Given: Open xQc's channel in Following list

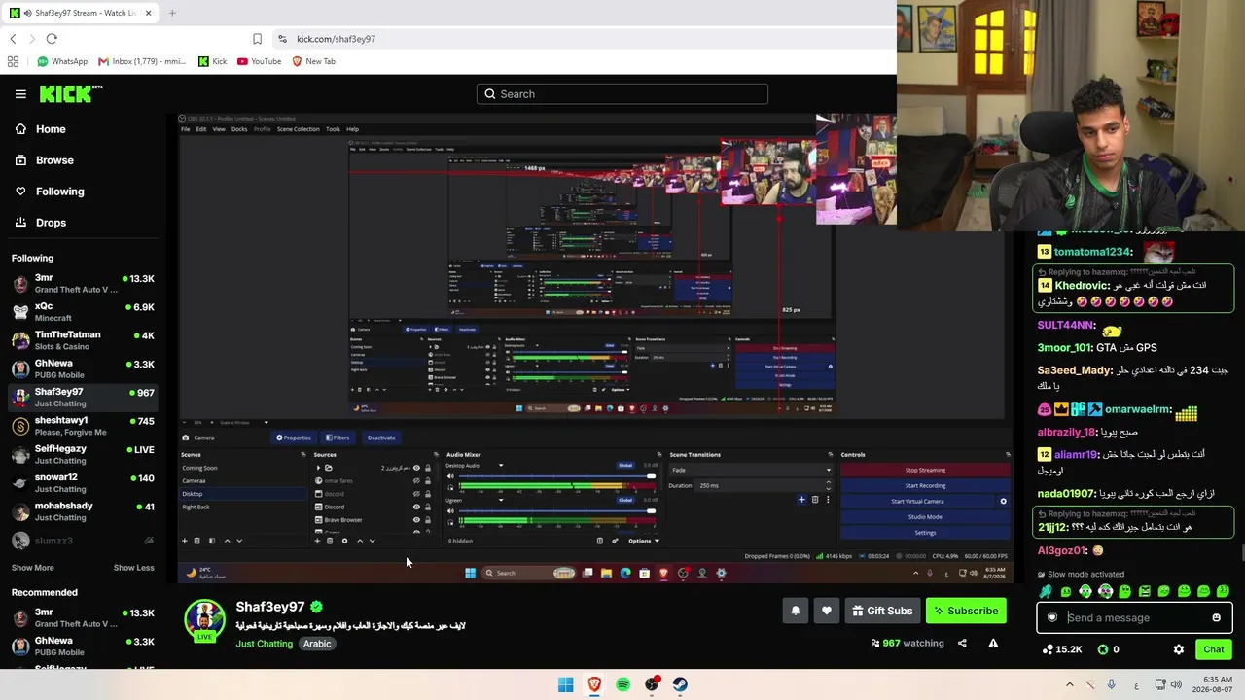Looking at the screenshot, I should click(x=84, y=311).
